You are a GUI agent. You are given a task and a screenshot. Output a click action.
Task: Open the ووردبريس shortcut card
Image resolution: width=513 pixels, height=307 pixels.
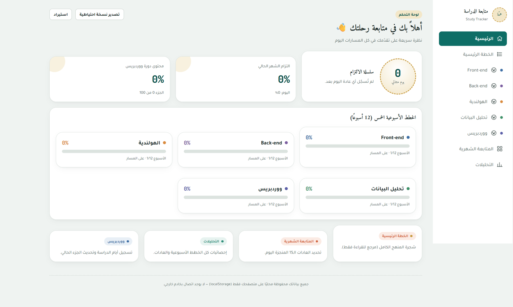(x=94, y=246)
